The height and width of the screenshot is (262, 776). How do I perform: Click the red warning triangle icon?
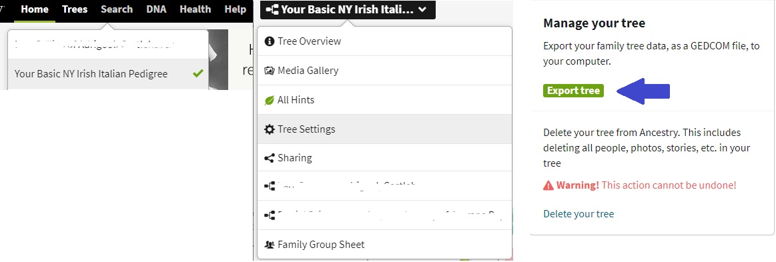[x=548, y=185]
